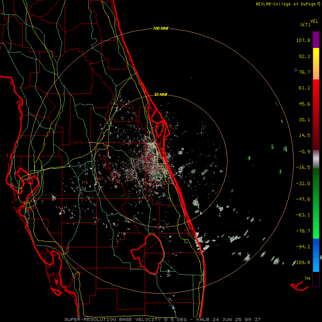Screen dimensions: 322x322
Task: Click the red segment of velocity color bar
Action: click(x=316, y=114)
